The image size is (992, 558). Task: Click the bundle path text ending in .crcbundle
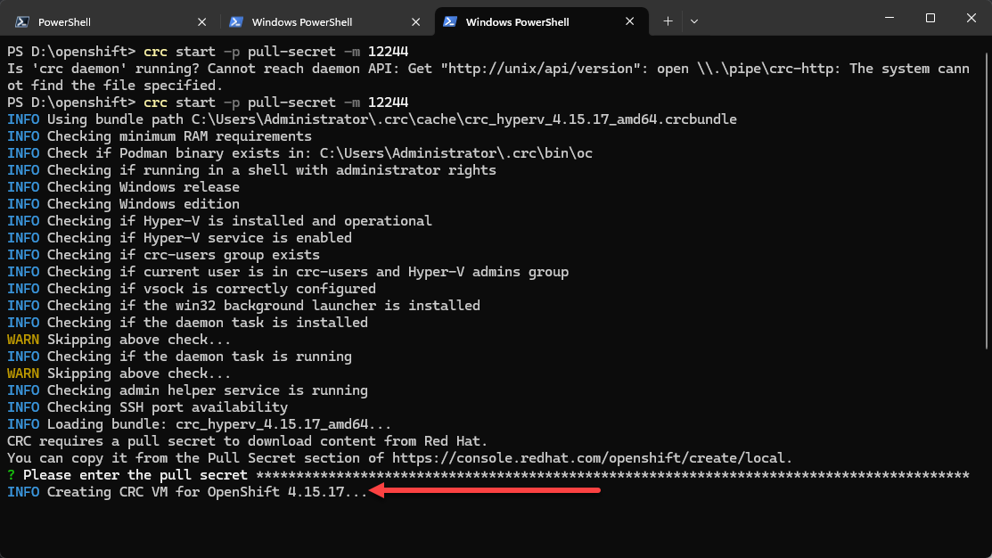point(463,119)
